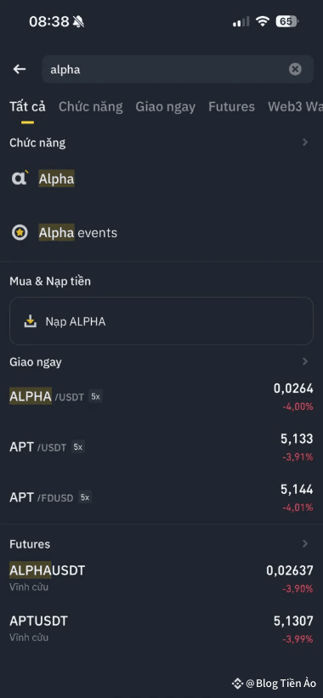The height and width of the screenshot is (698, 323).
Task: Tap the Wi-Fi status icon
Action: [263, 21]
